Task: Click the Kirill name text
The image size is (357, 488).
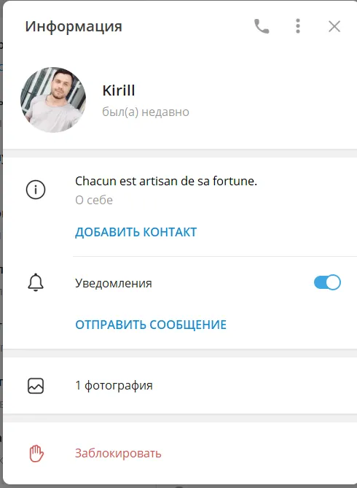Action: [119, 90]
